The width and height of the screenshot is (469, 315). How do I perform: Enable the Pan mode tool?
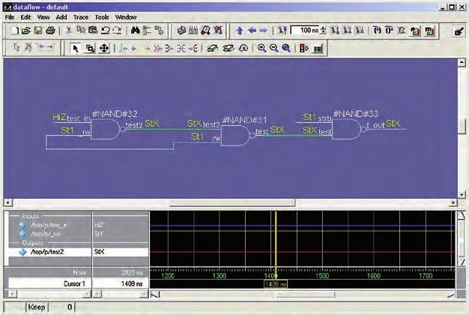[103, 48]
